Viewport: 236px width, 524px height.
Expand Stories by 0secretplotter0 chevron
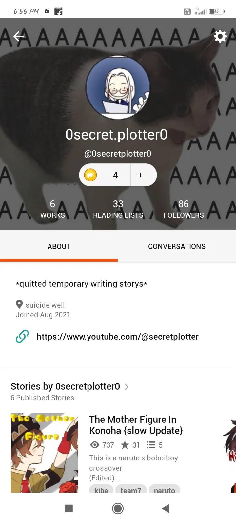point(127,387)
